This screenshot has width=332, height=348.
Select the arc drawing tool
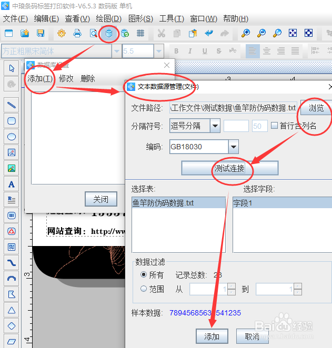point(12,279)
